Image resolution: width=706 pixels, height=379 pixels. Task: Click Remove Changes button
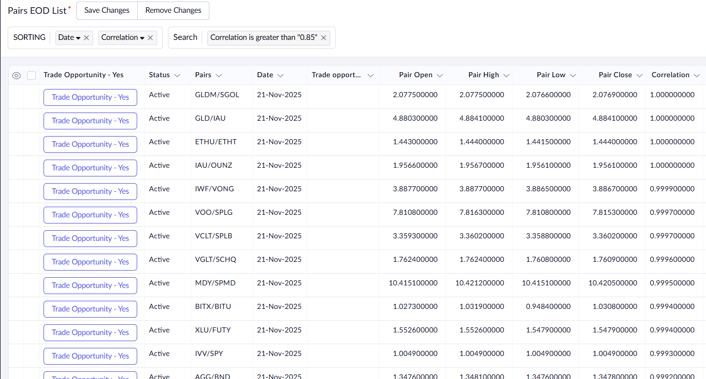[x=173, y=10]
